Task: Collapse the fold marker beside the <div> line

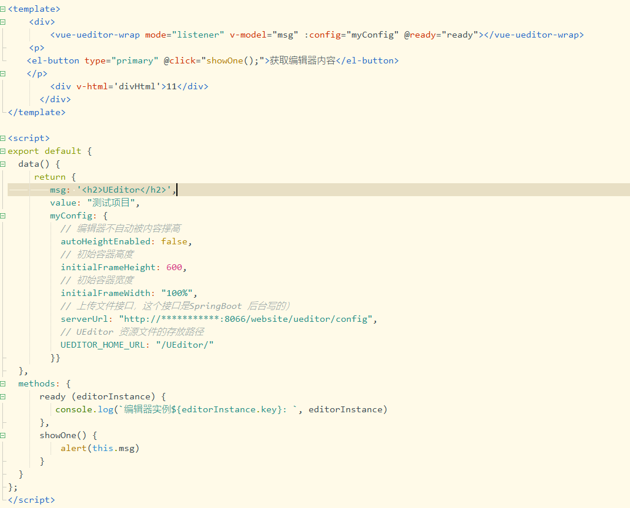Action: click(x=3, y=22)
